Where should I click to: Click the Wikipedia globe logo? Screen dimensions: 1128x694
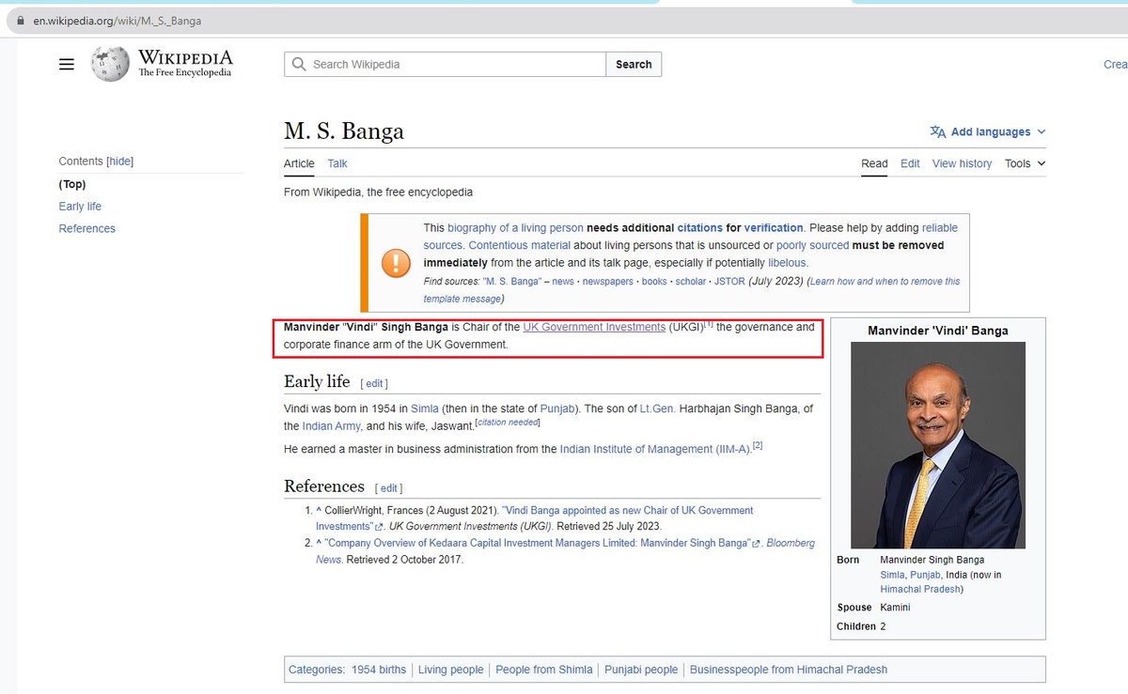[110, 64]
